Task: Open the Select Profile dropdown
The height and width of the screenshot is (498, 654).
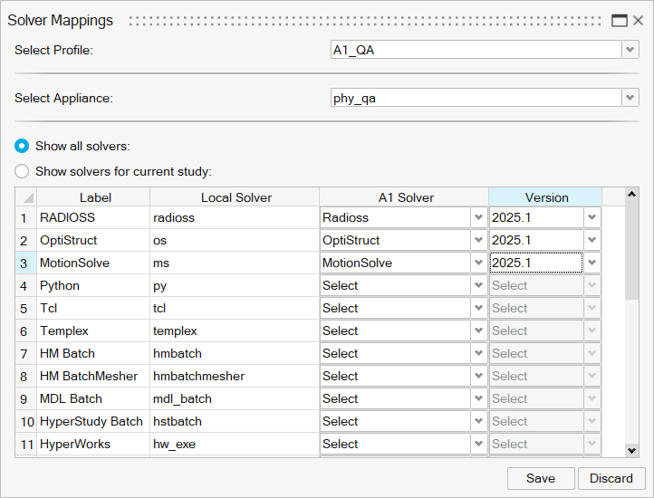Action: (630, 50)
